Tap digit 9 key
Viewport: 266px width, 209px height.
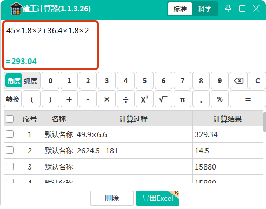[x=220, y=80]
